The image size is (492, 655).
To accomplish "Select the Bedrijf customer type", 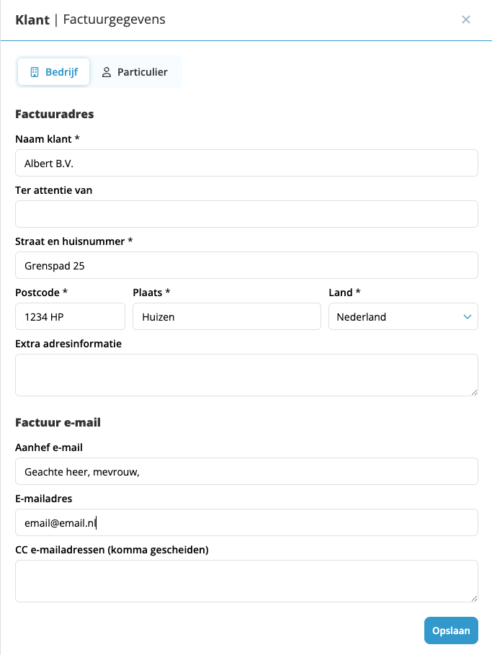I will click(x=54, y=72).
